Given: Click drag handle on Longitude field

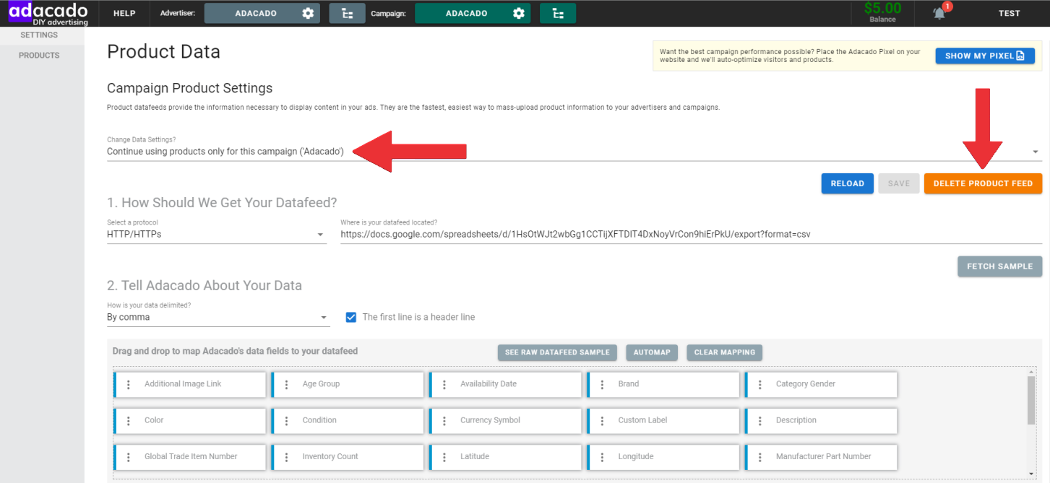Looking at the screenshot, I should click(x=602, y=456).
